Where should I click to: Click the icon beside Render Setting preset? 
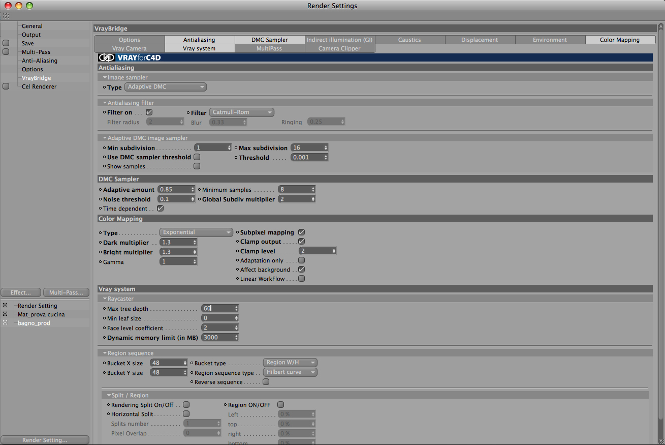click(x=5, y=305)
